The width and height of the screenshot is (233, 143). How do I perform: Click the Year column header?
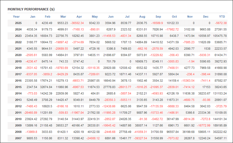coord(16,17)
